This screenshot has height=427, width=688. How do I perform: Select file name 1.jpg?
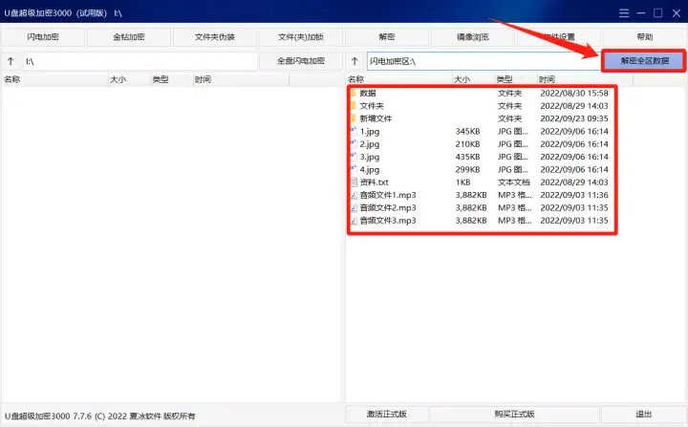click(x=370, y=131)
